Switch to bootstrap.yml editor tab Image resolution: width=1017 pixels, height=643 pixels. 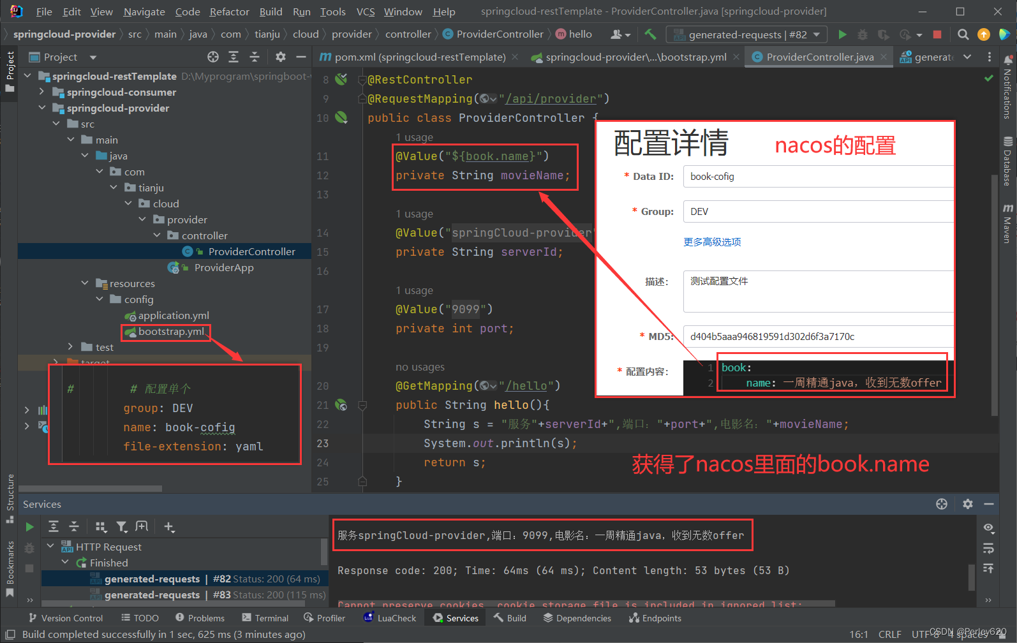click(635, 57)
